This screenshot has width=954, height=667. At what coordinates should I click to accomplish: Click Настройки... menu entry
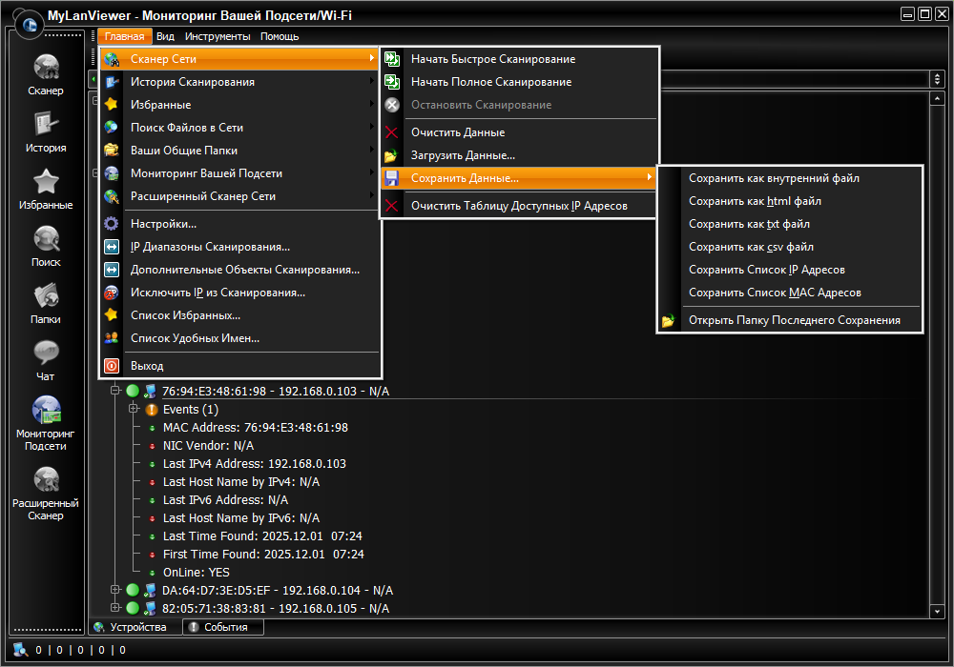[163, 224]
